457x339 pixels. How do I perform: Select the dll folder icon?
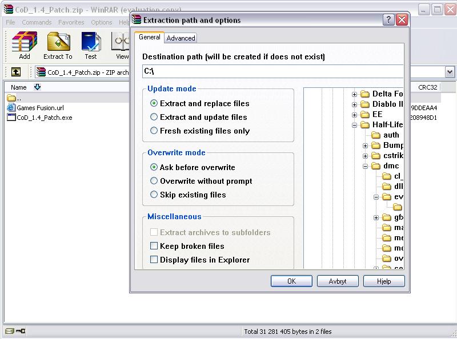point(387,187)
